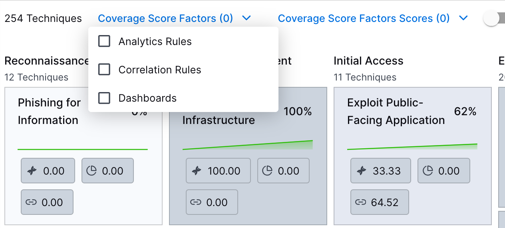Click analytics icon showing 33.33 on Exploit card
Image resolution: width=505 pixels, height=228 pixels.
coord(361,171)
